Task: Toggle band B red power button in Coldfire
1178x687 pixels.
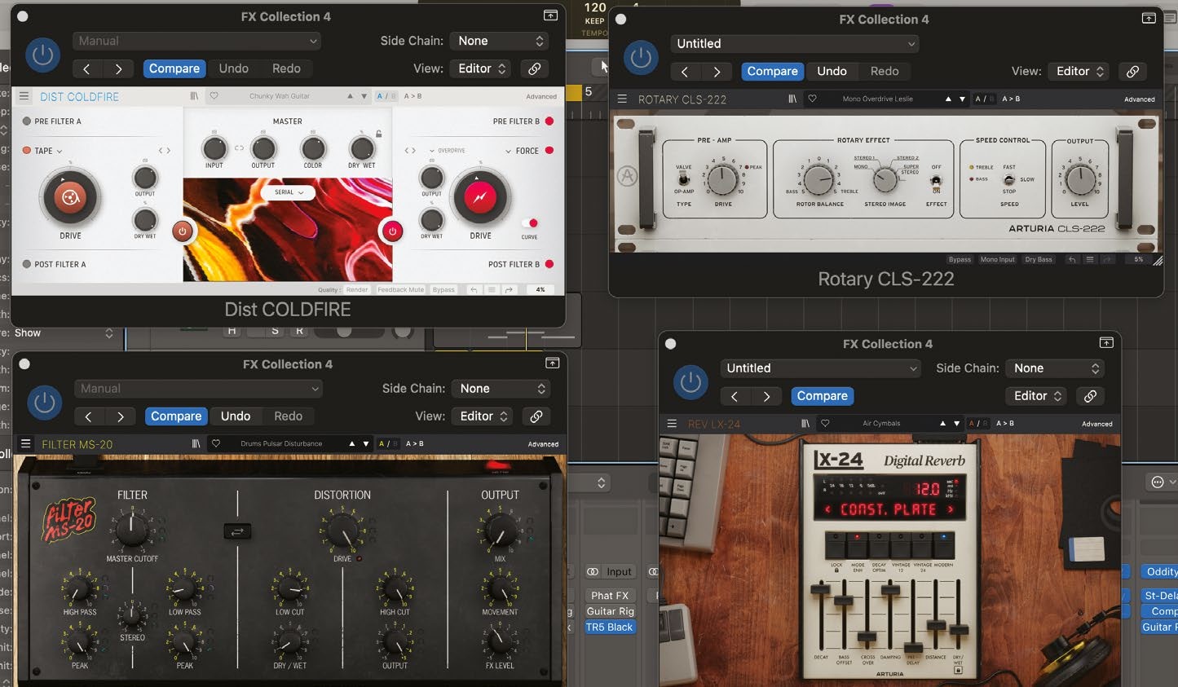Action: [x=392, y=231]
